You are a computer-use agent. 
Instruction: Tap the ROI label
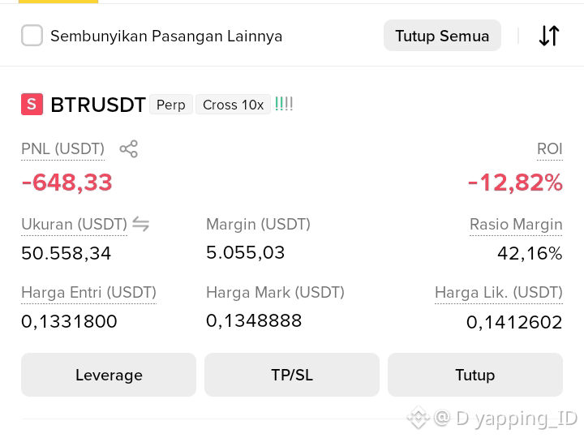pyautogui.click(x=549, y=149)
